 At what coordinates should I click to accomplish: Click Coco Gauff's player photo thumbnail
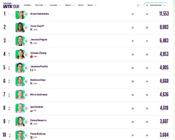click(x=20, y=28)
